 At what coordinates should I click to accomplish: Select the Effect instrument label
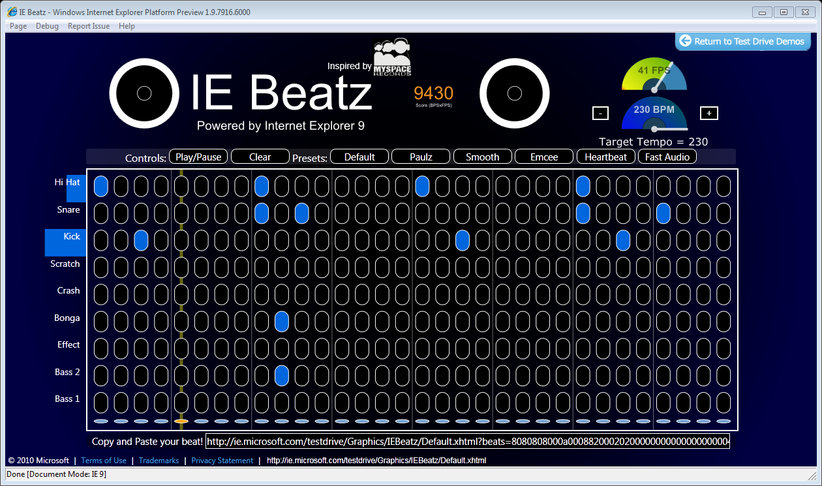tap(68, 345)
